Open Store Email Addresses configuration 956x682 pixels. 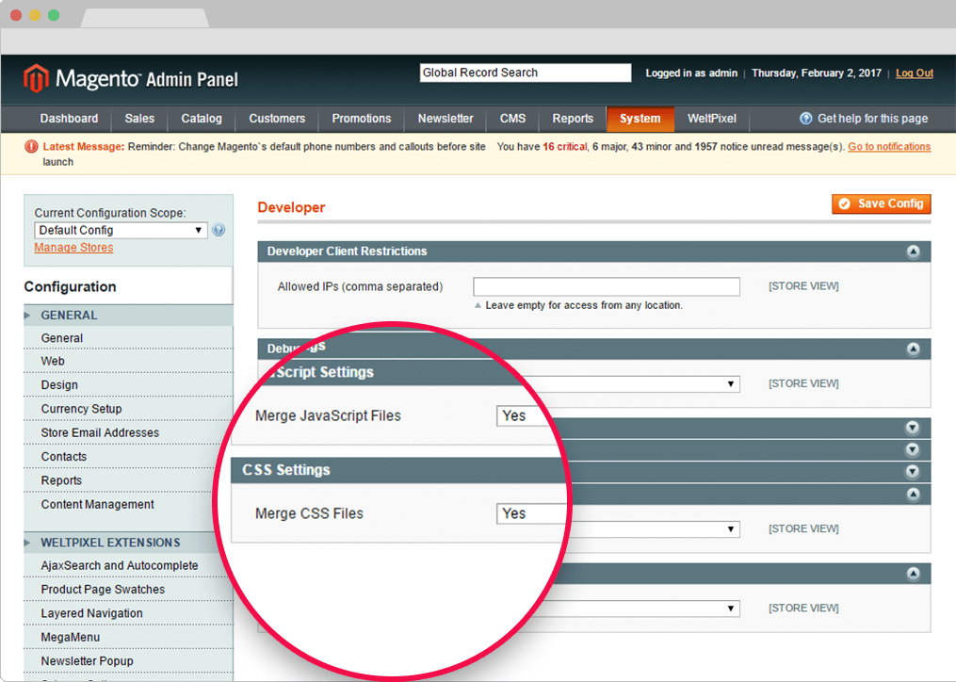(129, 432)
